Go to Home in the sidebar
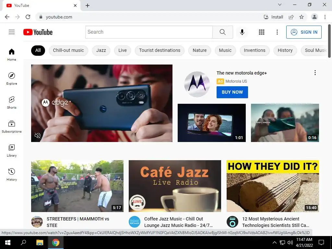Viewport: 332px width, 249px height. pyautogui.click(x=12, y=54)
